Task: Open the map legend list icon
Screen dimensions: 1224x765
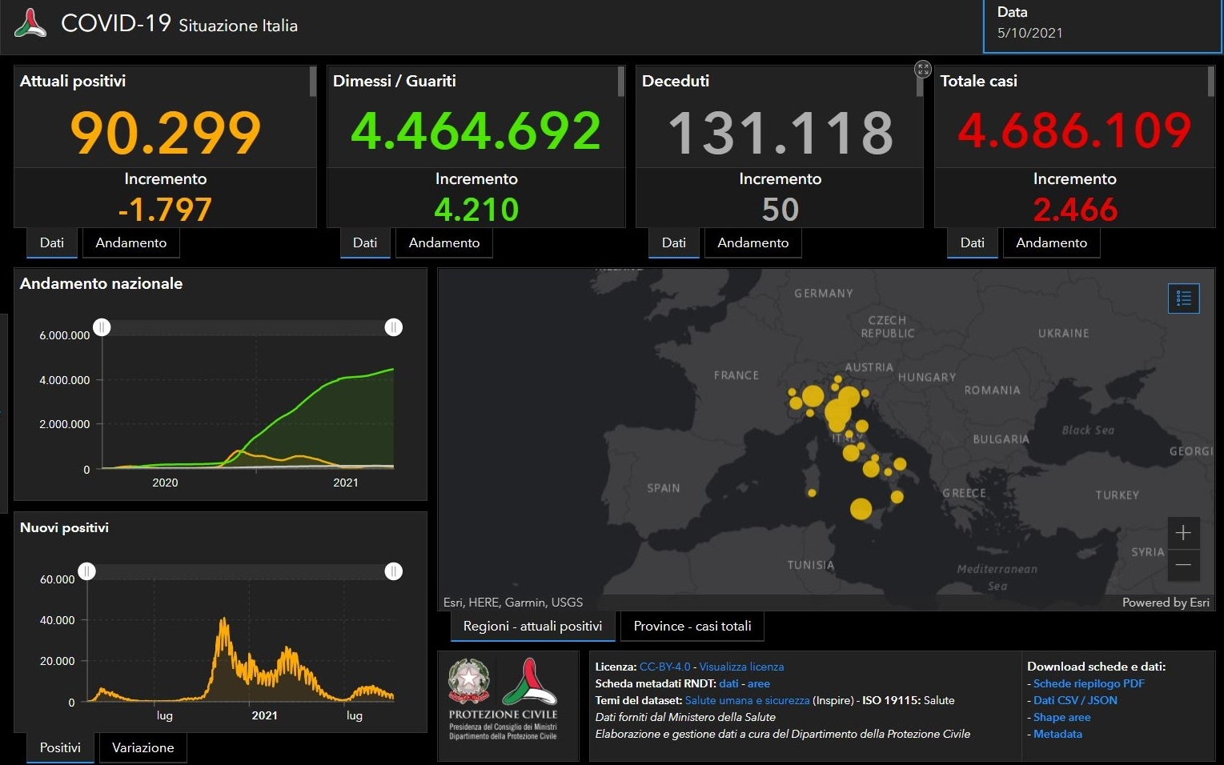Action: pos(1183,298)
